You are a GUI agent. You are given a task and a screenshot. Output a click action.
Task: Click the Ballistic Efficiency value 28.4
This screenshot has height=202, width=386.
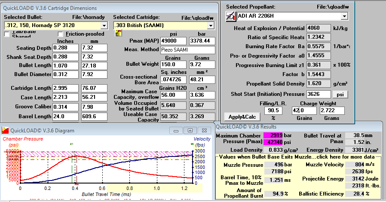click(x=355, y=194)
